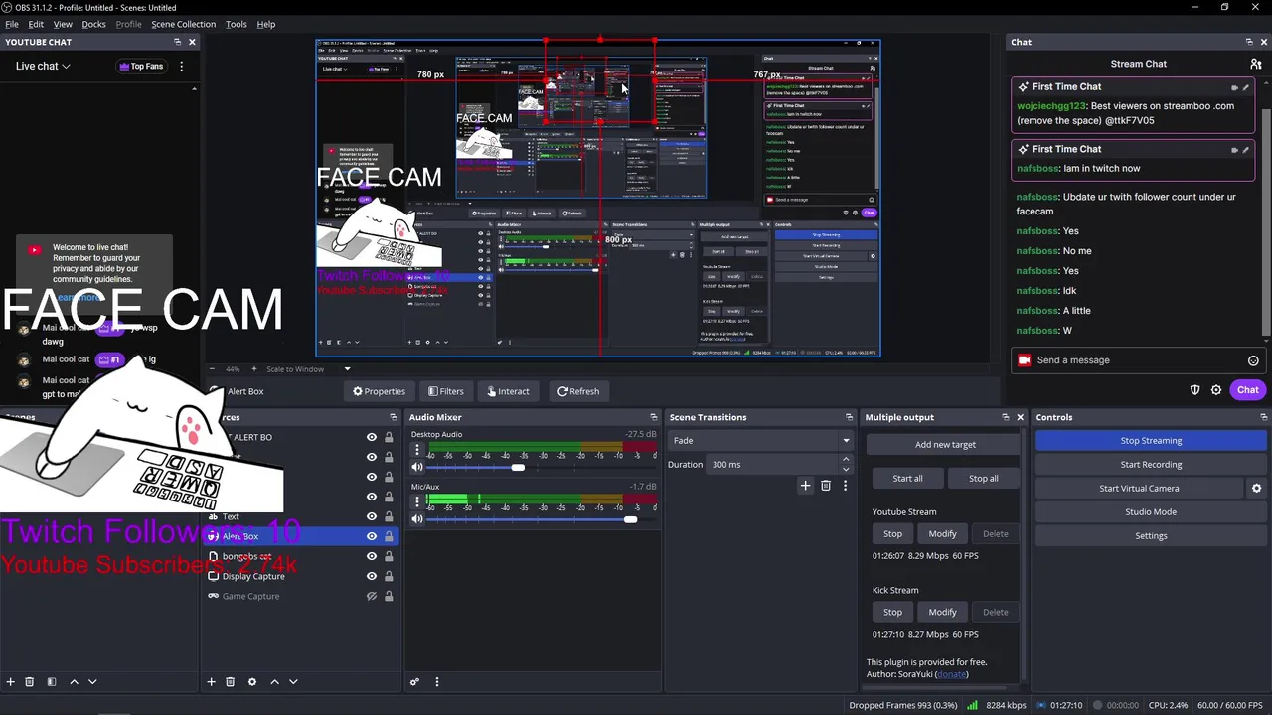Mute the Mic/Aux speaker icon
Image resolution: width=1272 pixels, height=715 pixels.
pos(417,519)
